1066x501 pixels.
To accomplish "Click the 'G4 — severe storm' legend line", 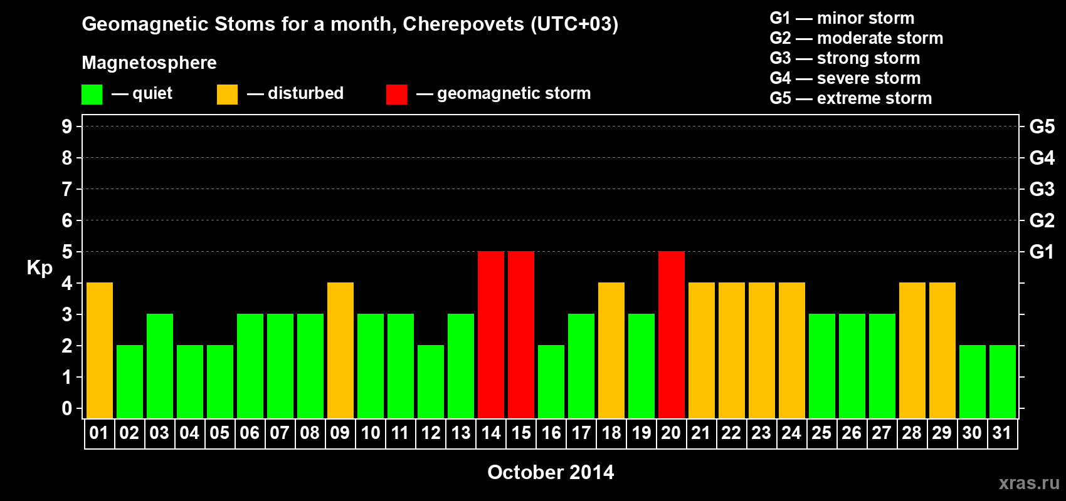I will 845,78.
